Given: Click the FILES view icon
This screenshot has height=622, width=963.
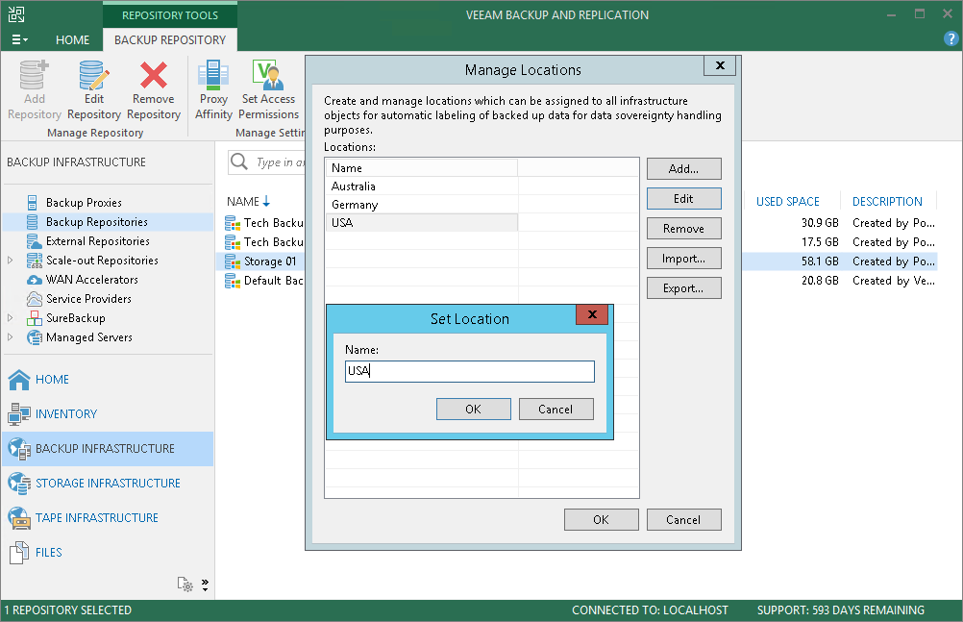Looking at the screenshot, I should [19, 553].
